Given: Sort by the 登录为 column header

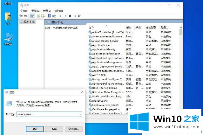Looking at the screenshot, I should 165,27.
